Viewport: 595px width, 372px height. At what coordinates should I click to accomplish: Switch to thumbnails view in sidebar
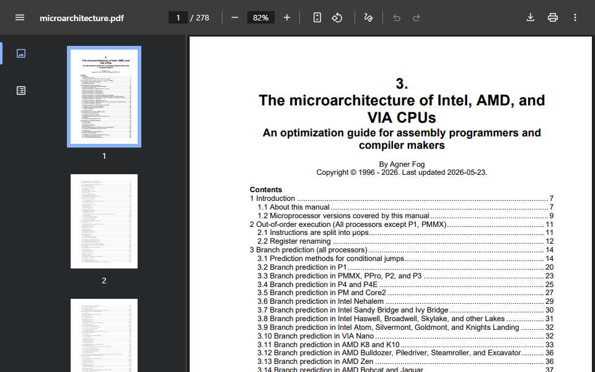tap(21, 53)
